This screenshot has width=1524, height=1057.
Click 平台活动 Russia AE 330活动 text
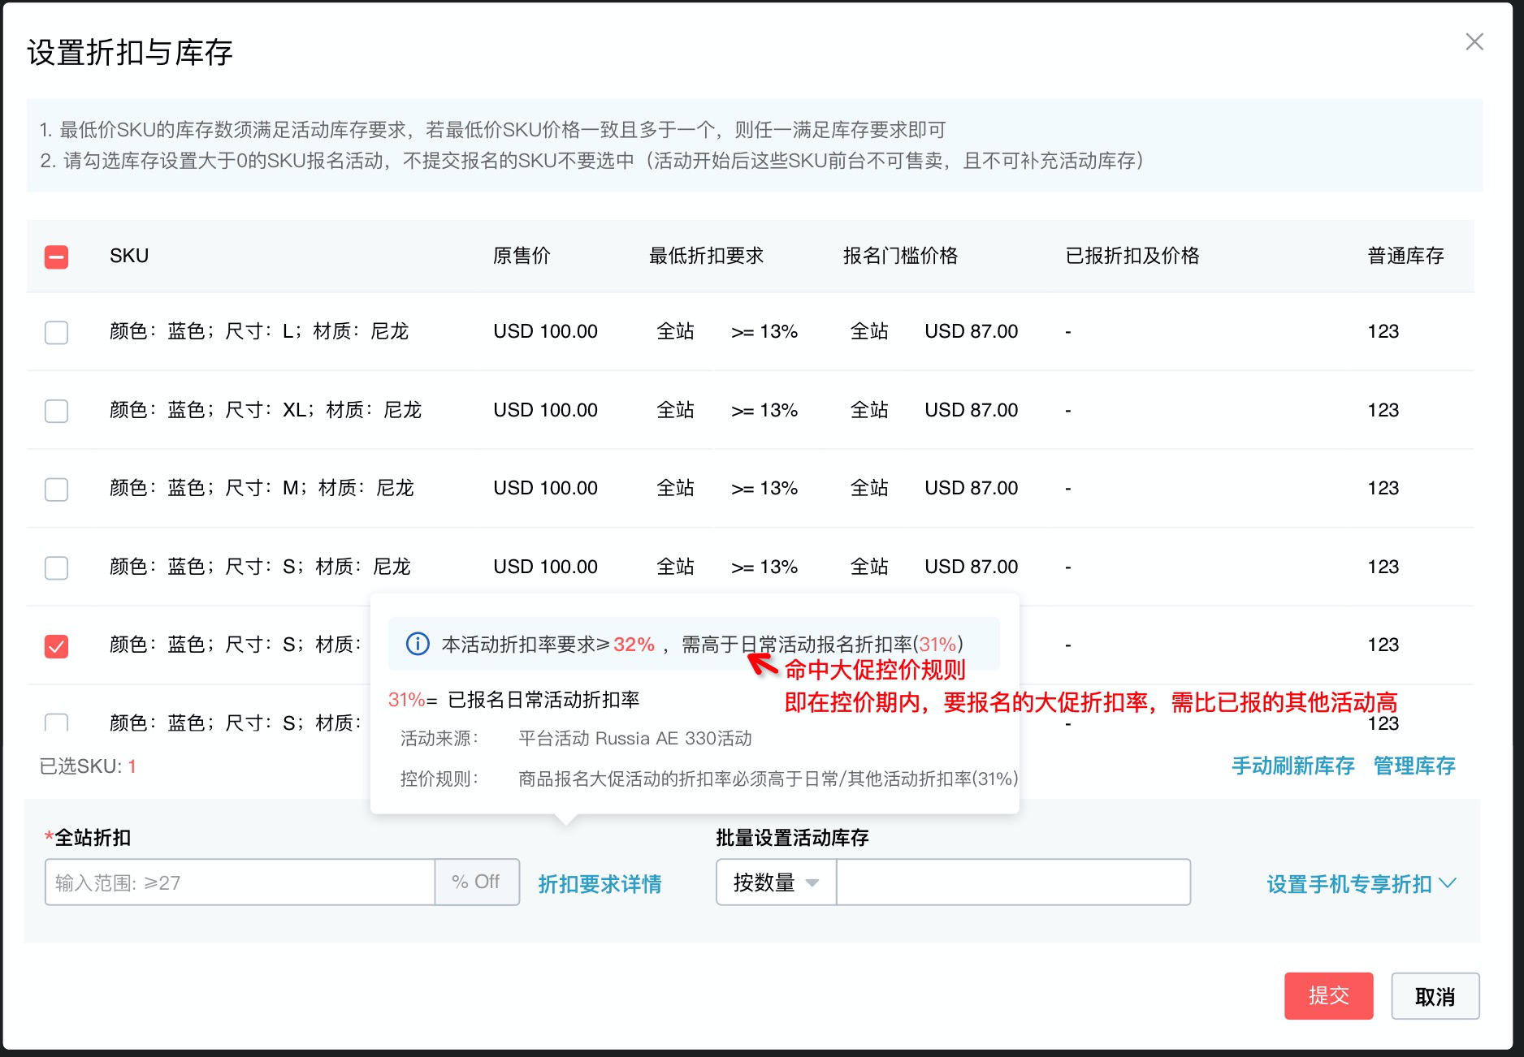[x=634, y=738]
